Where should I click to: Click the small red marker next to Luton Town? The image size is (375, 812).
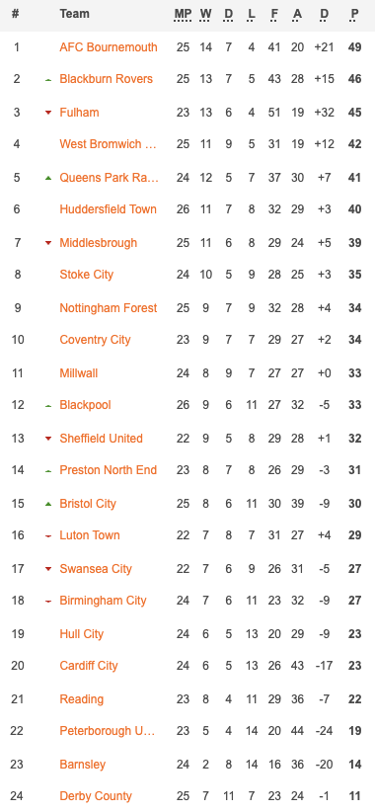click(x=48, y=536)
